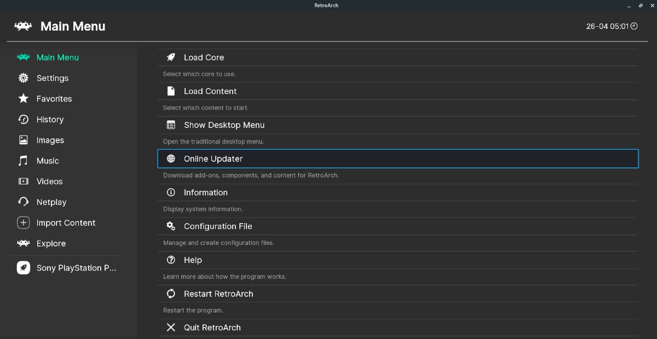The height and width of the screenshot is (339, 657).
Task: Click the circular arrows Restart RetroArch icon
Action: (171, 294)
